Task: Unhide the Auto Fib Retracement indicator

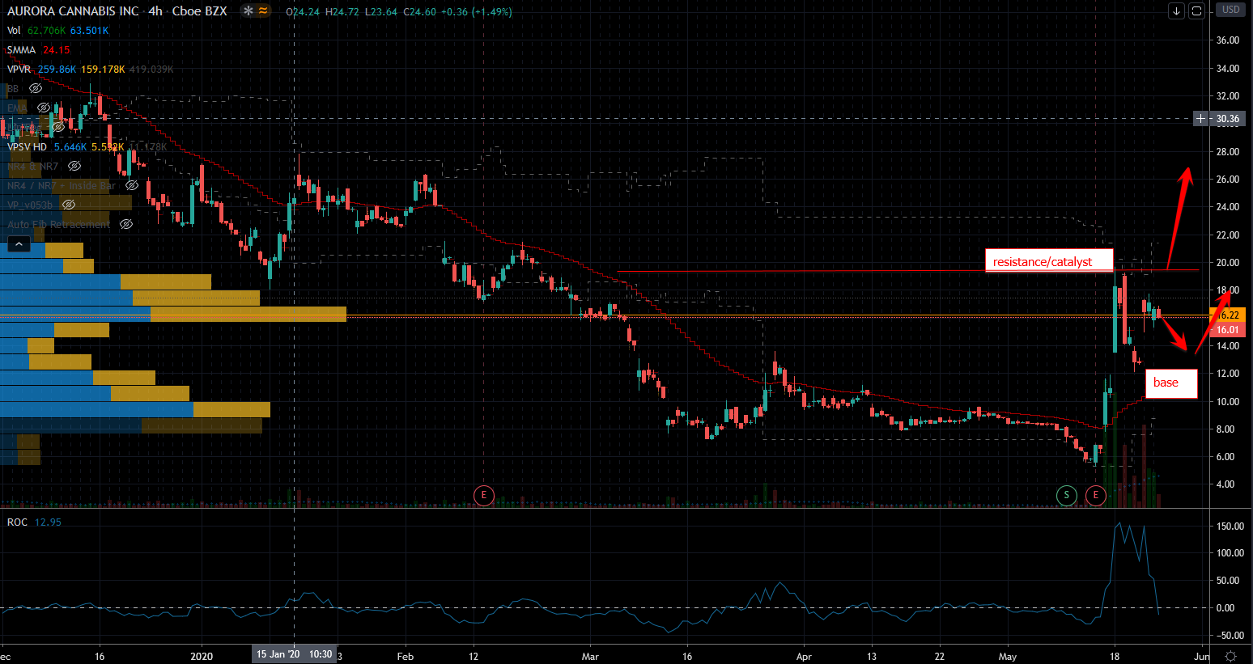Action: [126, 224]
